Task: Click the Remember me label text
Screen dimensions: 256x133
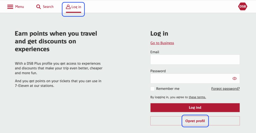Action: [x=168, y=89]
